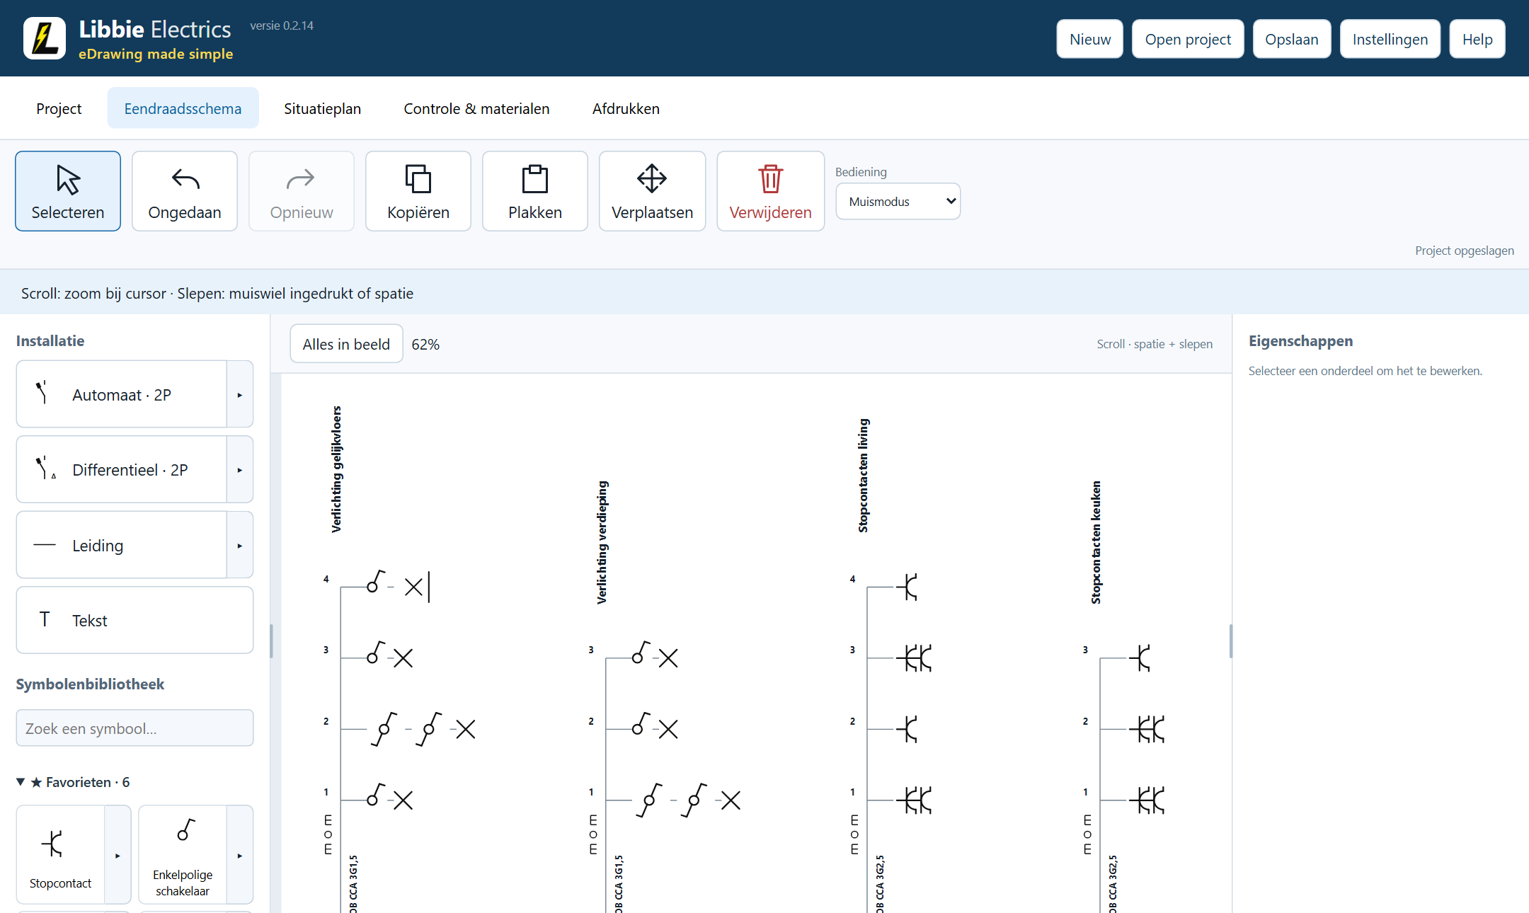Collapse the Favorieten section
The width and height of the screenshot is (1529, 913).
tap(73, 782)
